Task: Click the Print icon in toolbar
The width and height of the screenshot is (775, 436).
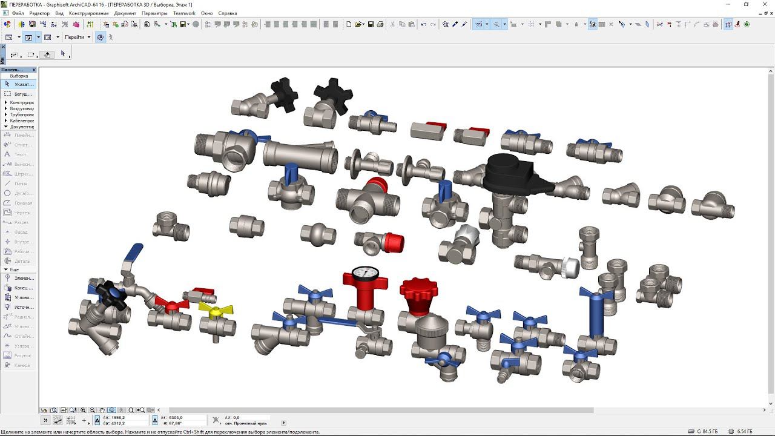Action: 380,24
